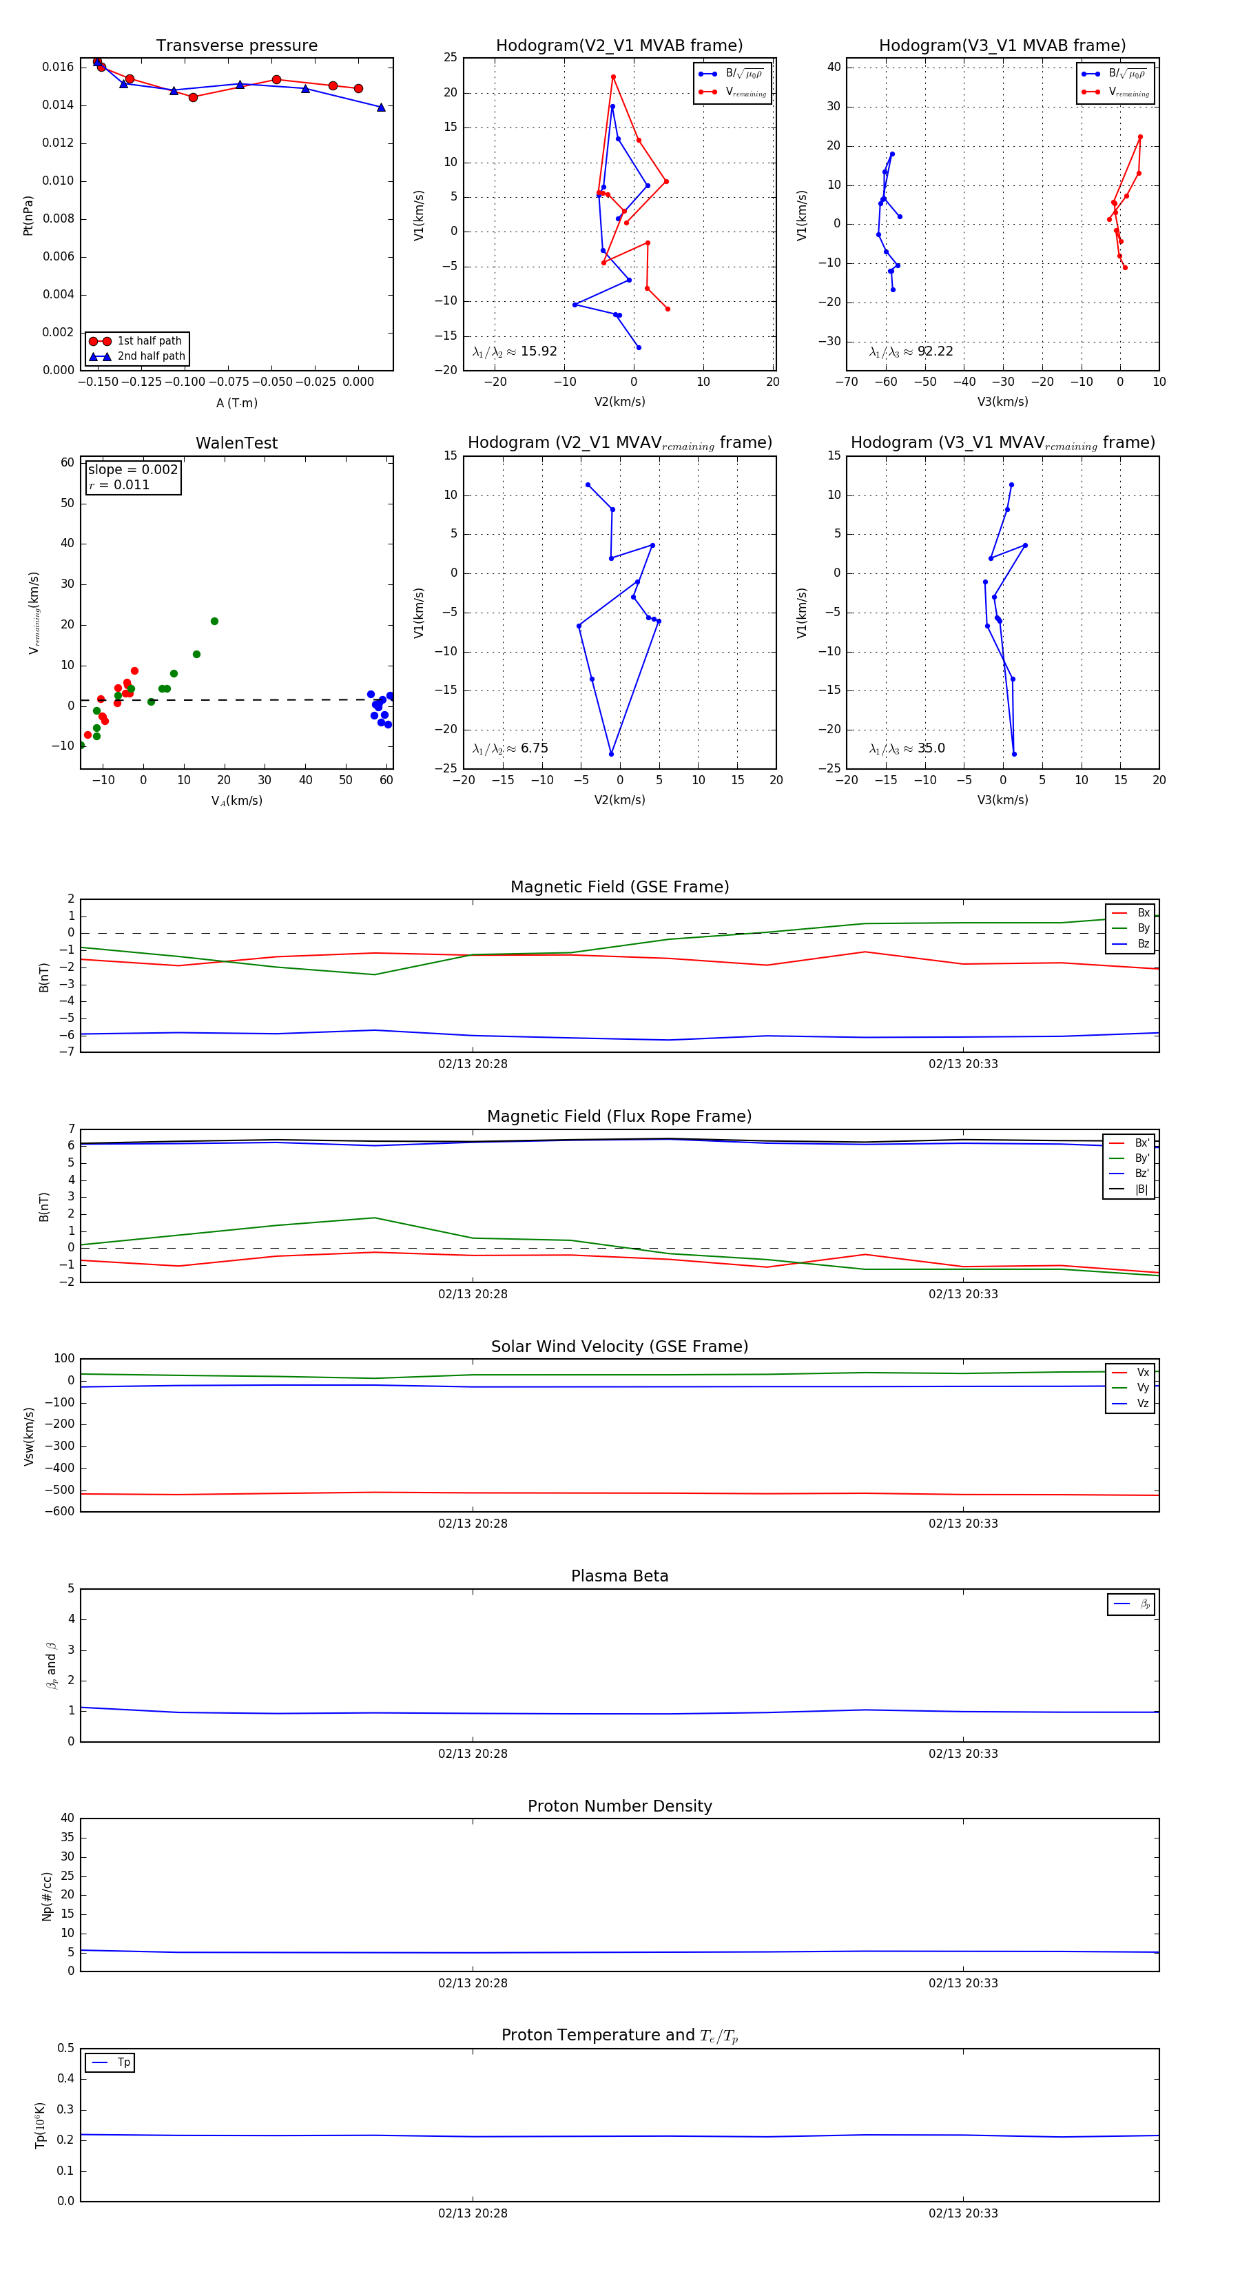Image resolution: width=1240 pixels, height=2274 pixels.
Task: Click the "Proton Temperature and Te/Tp" title
Action: pos(619,2035)
